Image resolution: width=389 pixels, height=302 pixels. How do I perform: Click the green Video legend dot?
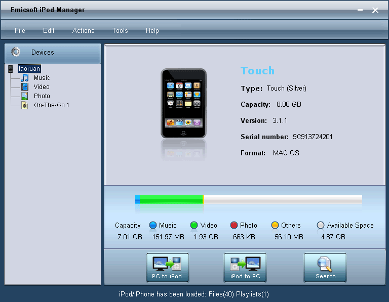[194, 226]
